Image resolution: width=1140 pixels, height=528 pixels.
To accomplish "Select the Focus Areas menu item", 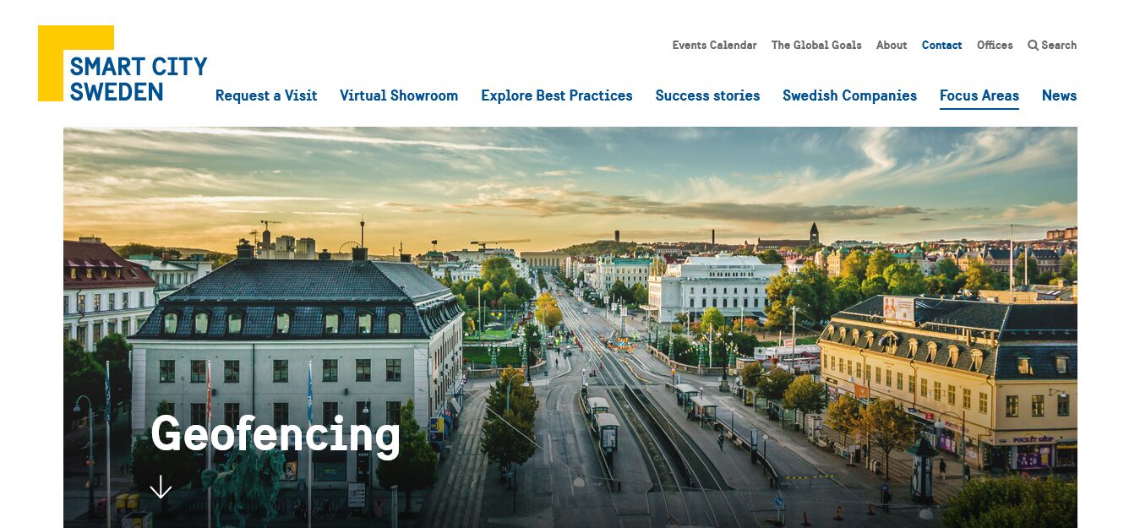I will pyautogui.click(x=979, y=95).
